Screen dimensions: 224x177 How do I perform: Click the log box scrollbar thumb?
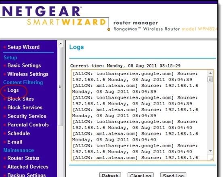pyautogui.click(x=210, y=79)
